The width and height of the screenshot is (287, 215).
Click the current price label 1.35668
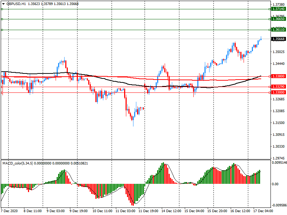point(278,39)
